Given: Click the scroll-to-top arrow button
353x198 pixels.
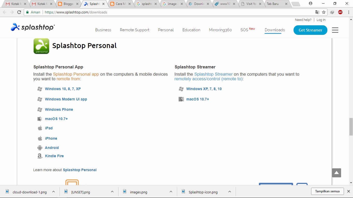Looking at the screenshot, I should click(x=336, y=172).
